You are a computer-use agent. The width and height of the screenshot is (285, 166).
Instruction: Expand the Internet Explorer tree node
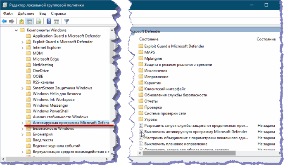click(x=22, y=48)
